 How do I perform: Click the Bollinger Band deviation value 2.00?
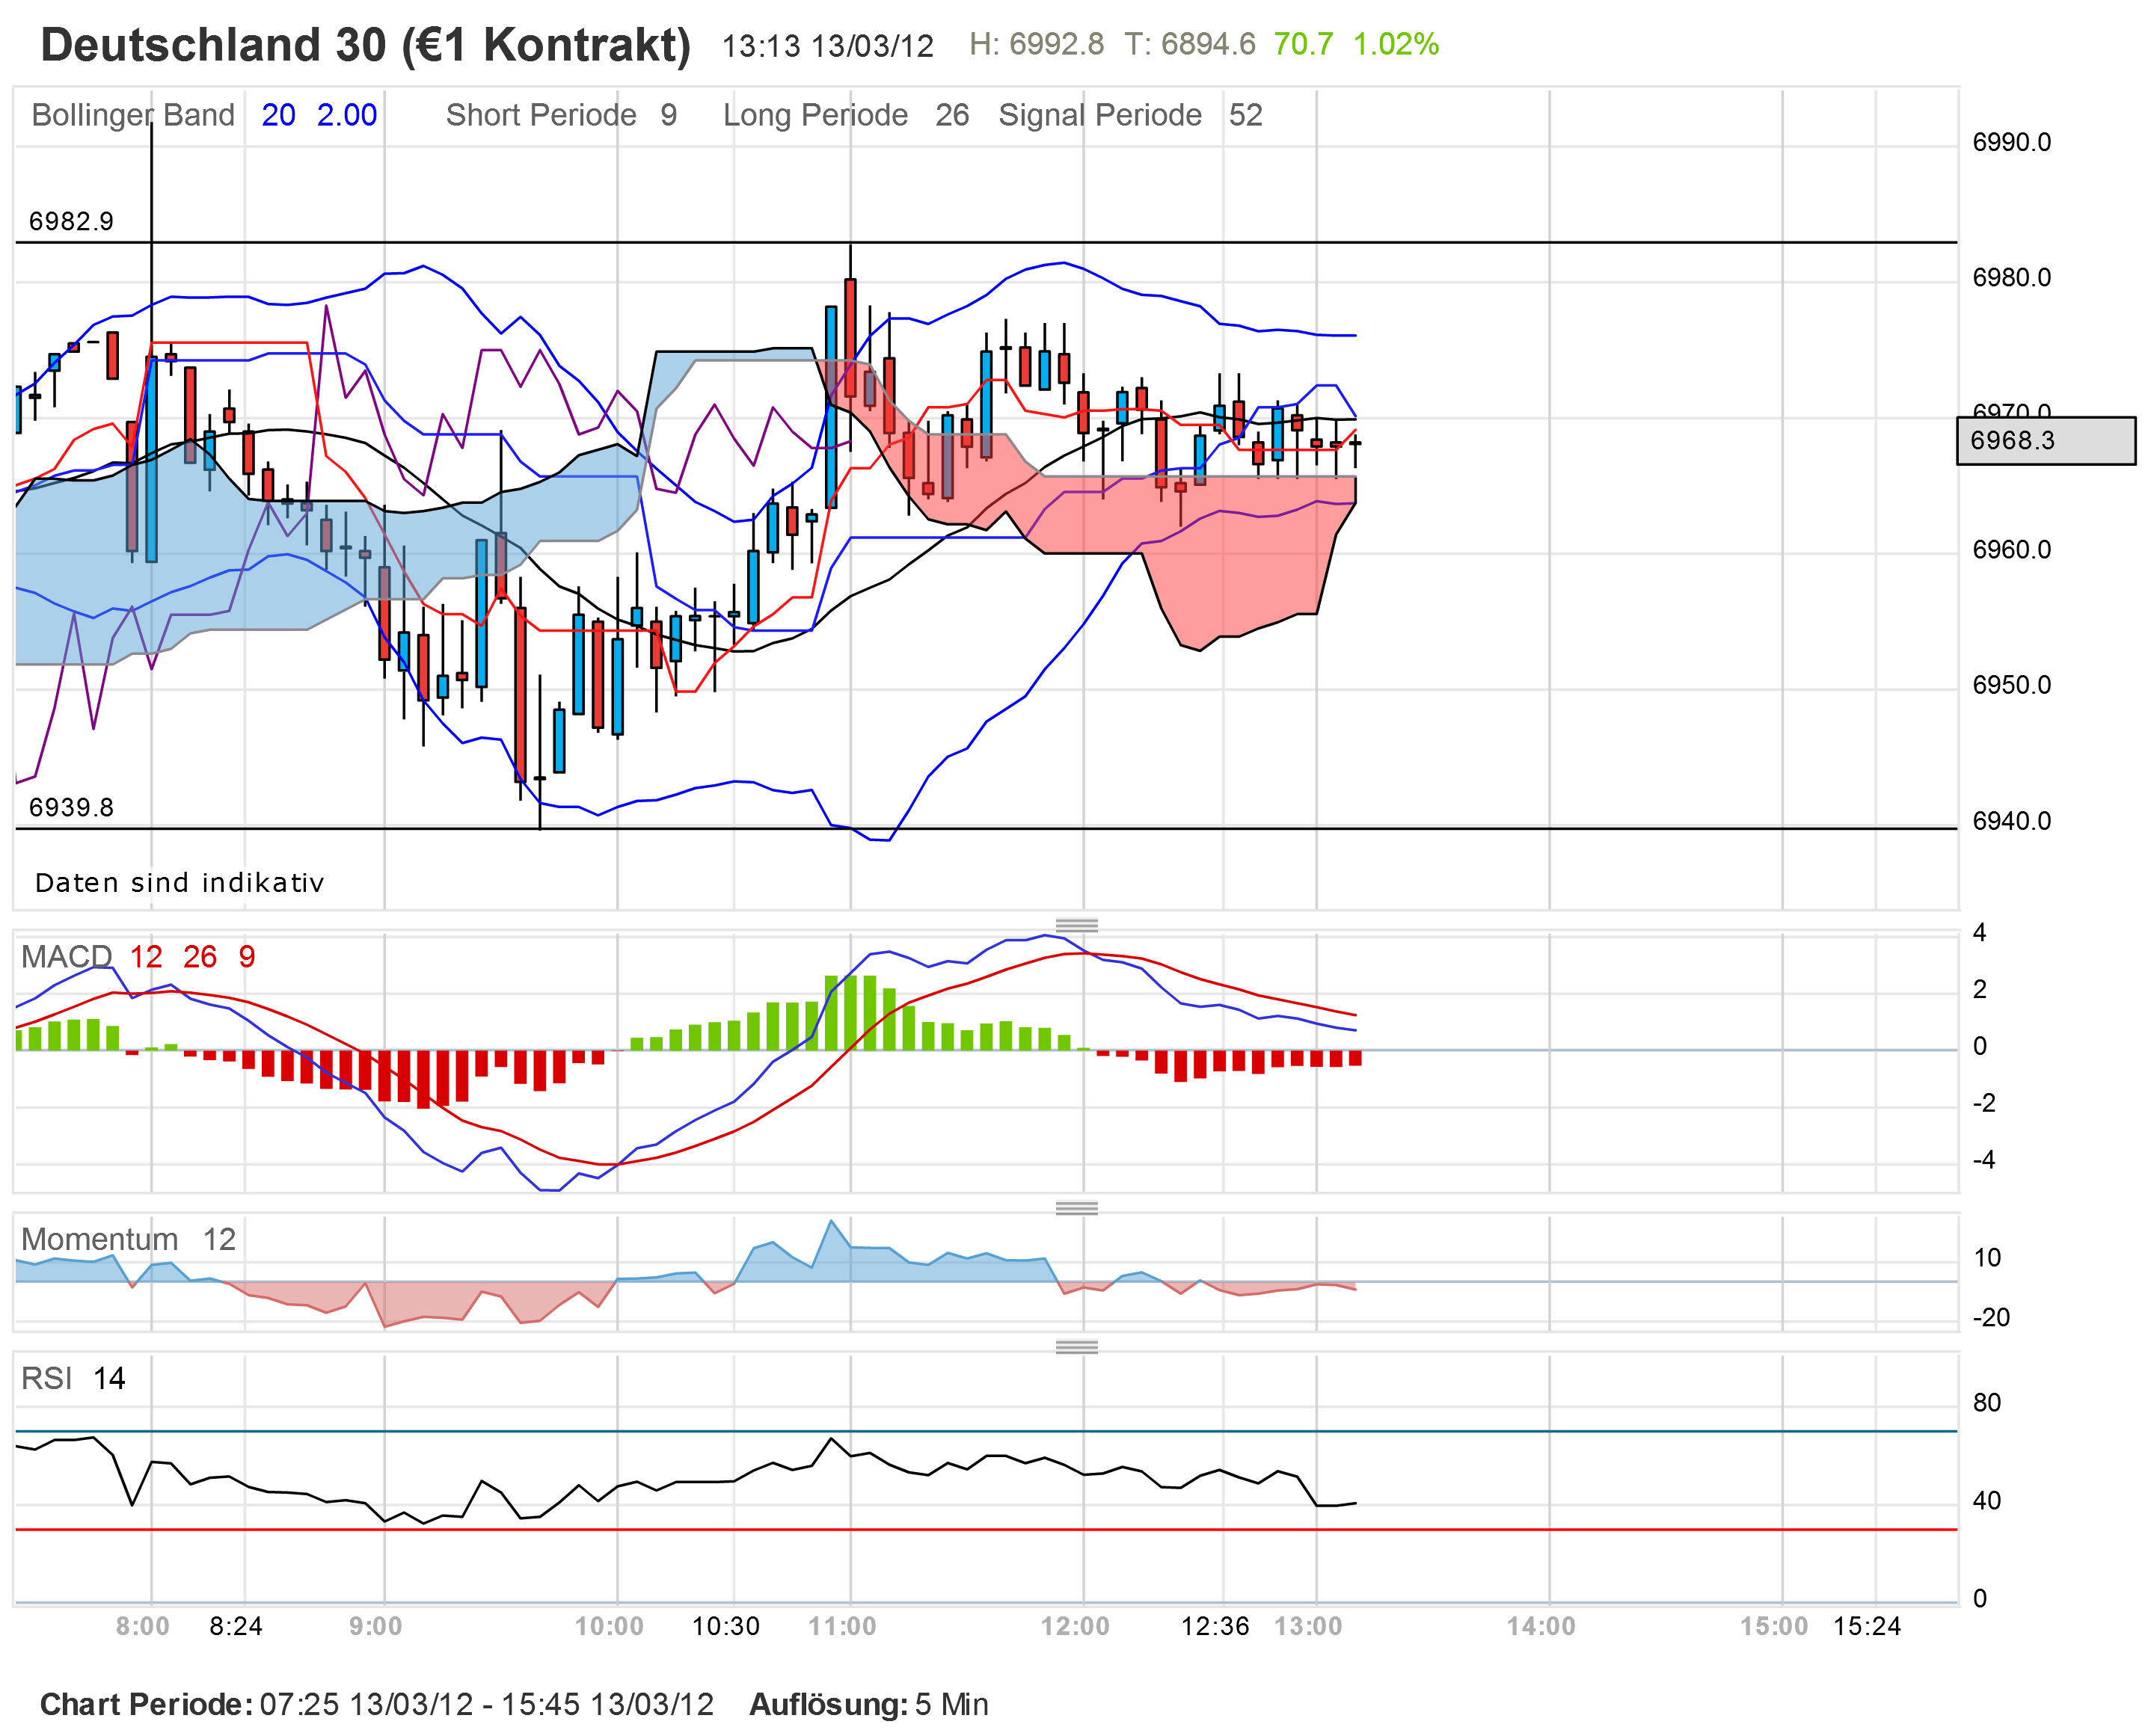[346, 116]
